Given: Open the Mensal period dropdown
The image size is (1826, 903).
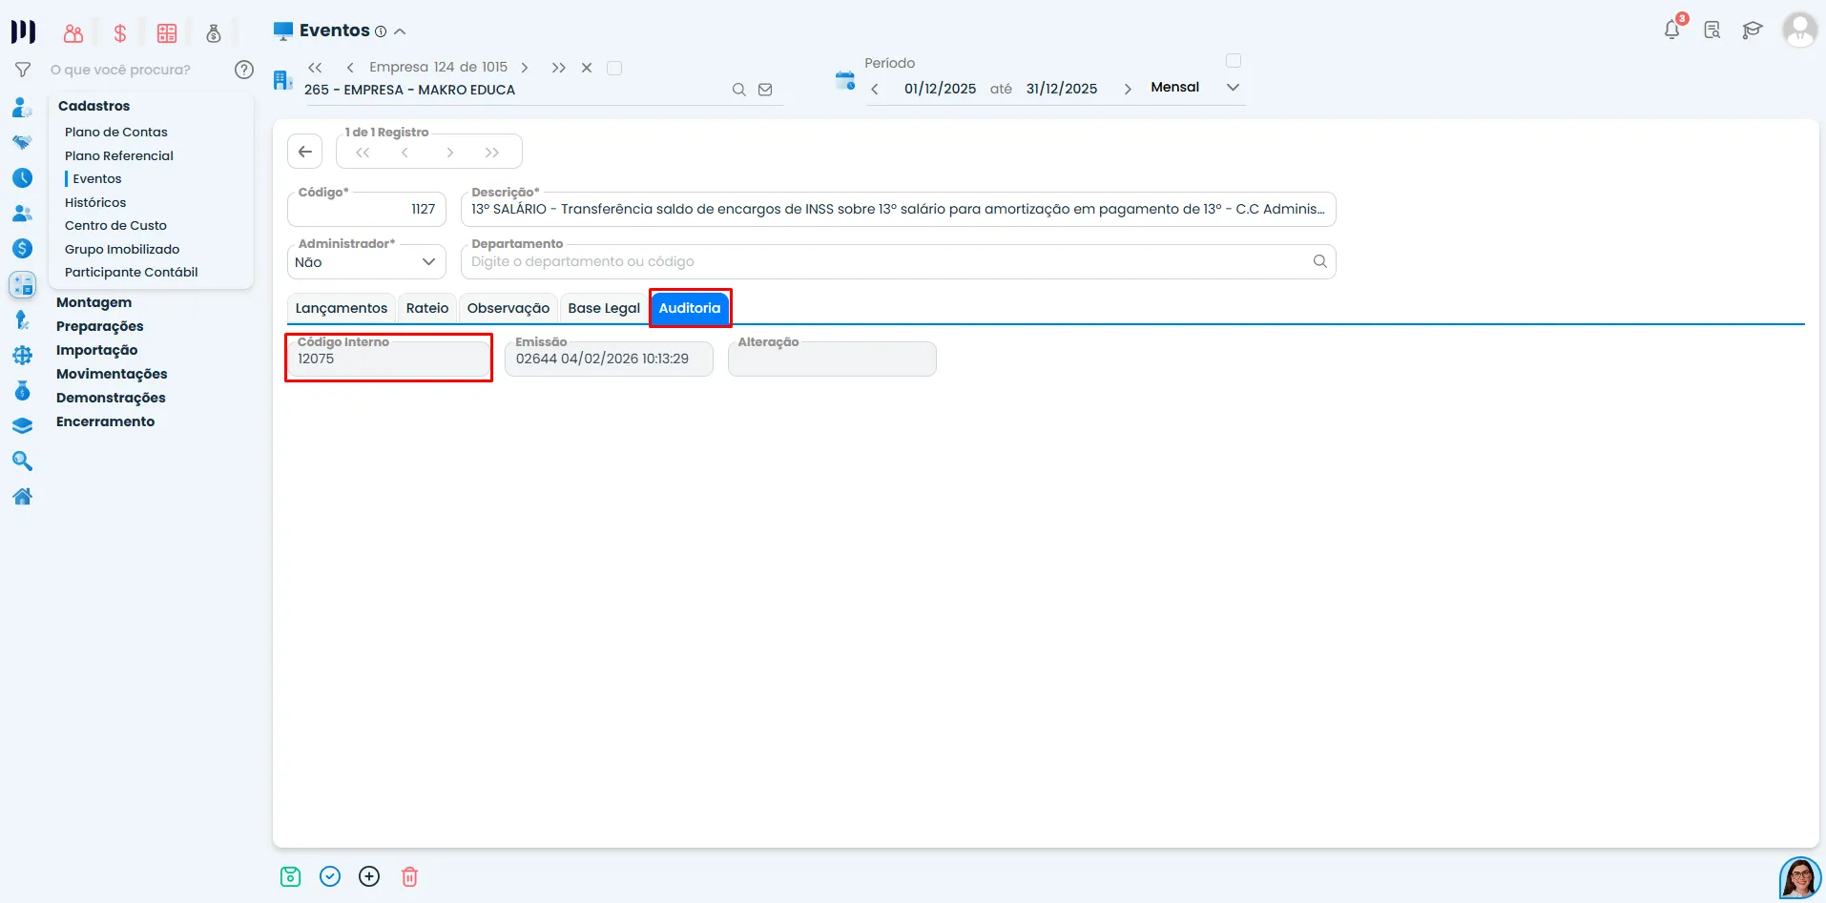Looking at the screenshot, I should coord(1194,88).
